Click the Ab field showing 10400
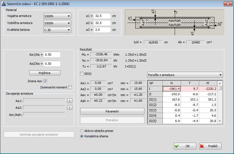 [x=196, y=42]
